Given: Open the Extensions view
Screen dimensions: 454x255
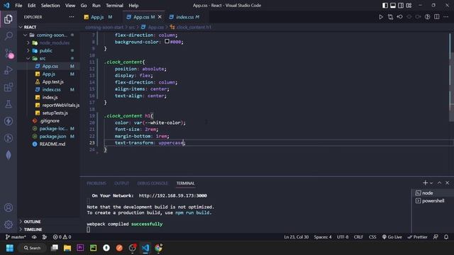Looking at the screenshot, I should [9, 87].
